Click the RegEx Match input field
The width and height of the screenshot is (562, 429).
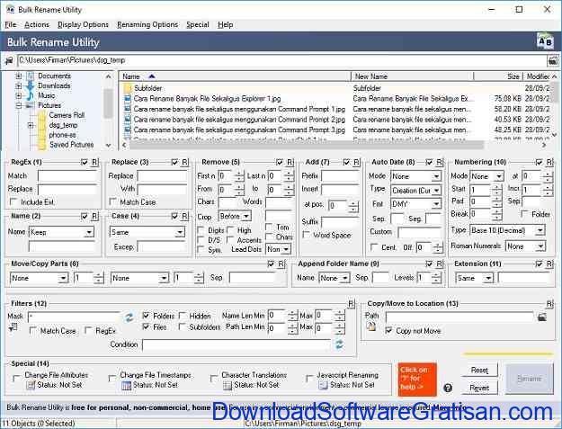pos(67,176)
